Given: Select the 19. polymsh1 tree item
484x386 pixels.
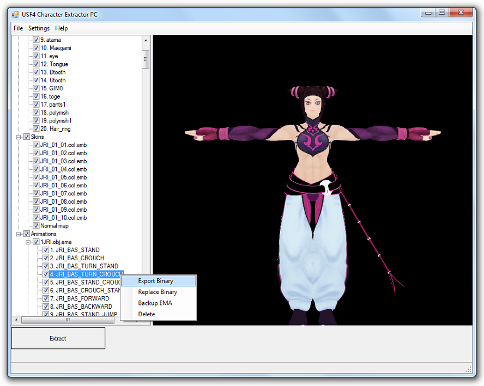Looking at the screenshot, I should pos(56,120).
